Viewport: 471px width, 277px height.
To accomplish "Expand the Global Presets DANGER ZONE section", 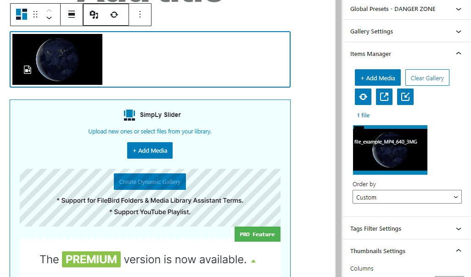I will [x=407, y=9].
